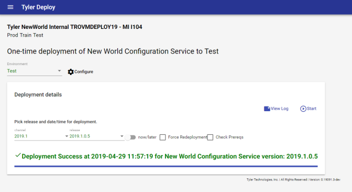This screenshot has height=192, width=352.
Task: Click the Deployment Success status message
Action: tap(170, 156)
